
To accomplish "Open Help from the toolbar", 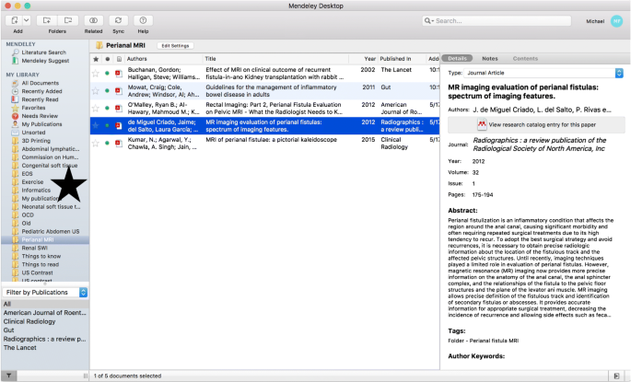I will [x=143, y=20].
